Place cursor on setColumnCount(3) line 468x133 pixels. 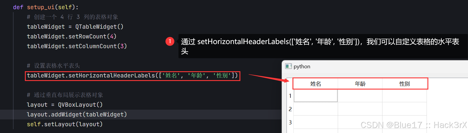click(77, 46)
